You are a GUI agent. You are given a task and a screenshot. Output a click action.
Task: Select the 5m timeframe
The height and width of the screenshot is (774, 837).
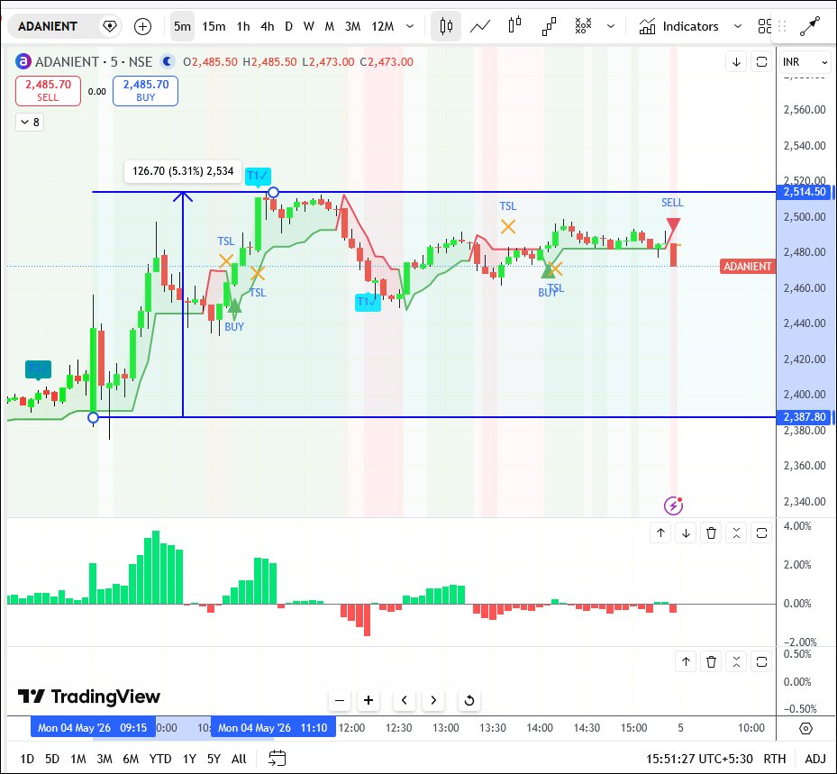click(182, 26)
